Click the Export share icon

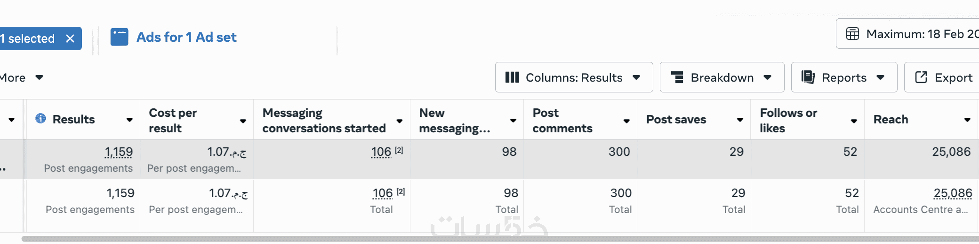[x=921, y=77]
